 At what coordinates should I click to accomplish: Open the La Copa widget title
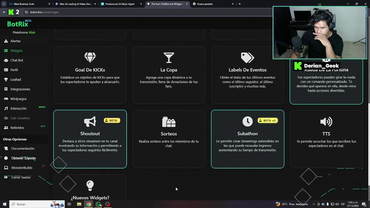click(169, 70)
